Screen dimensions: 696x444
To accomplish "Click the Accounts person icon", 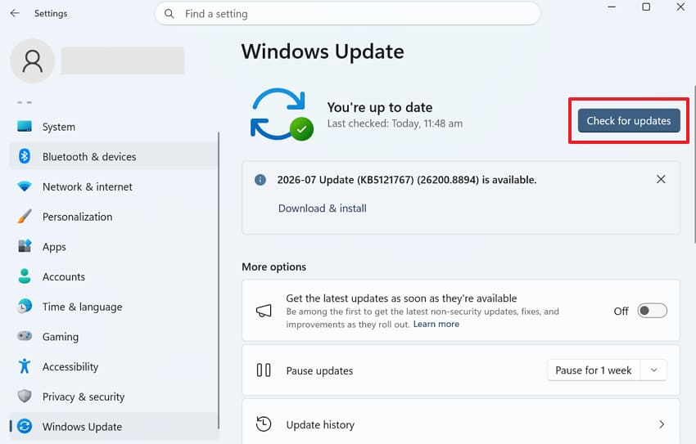I will point(25,276).
